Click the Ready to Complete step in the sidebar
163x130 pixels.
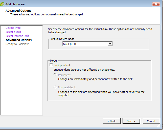tap(17, 44)
